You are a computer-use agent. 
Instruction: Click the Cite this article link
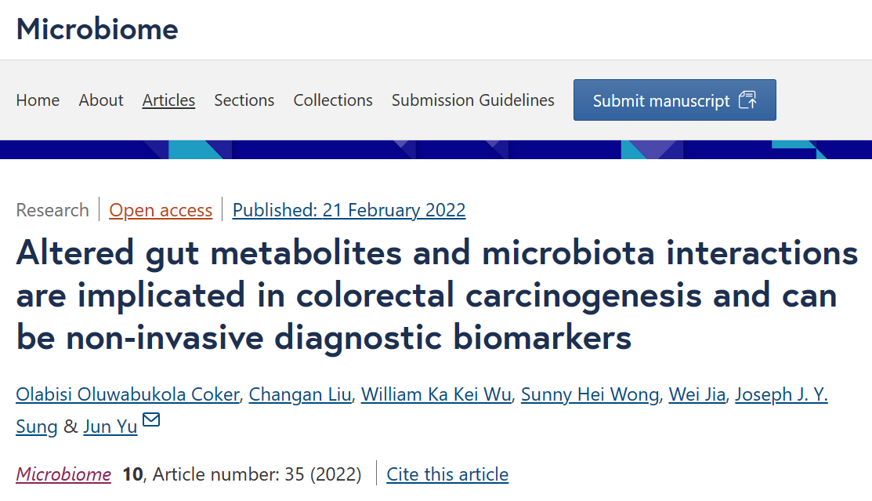pos(447,474)
